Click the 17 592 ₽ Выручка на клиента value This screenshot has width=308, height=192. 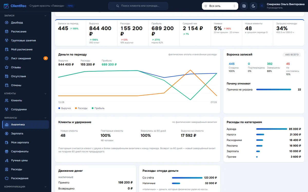pos(188,135)
